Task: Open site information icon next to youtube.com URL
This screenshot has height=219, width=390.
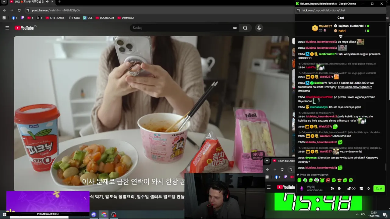Action: point(28,10)
